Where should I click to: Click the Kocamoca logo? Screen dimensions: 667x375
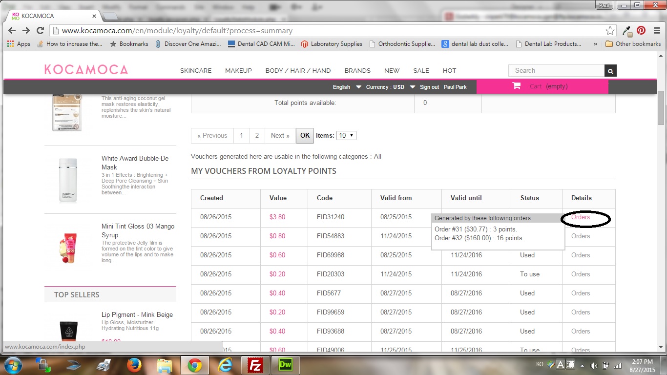coord(86,70)
